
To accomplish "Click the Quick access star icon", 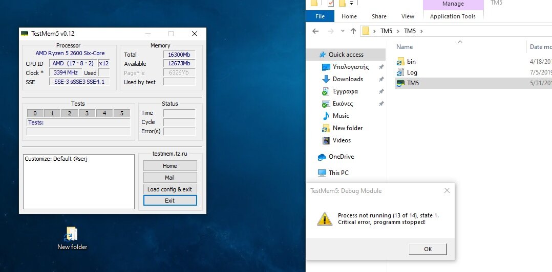I will tap(323, 55).
